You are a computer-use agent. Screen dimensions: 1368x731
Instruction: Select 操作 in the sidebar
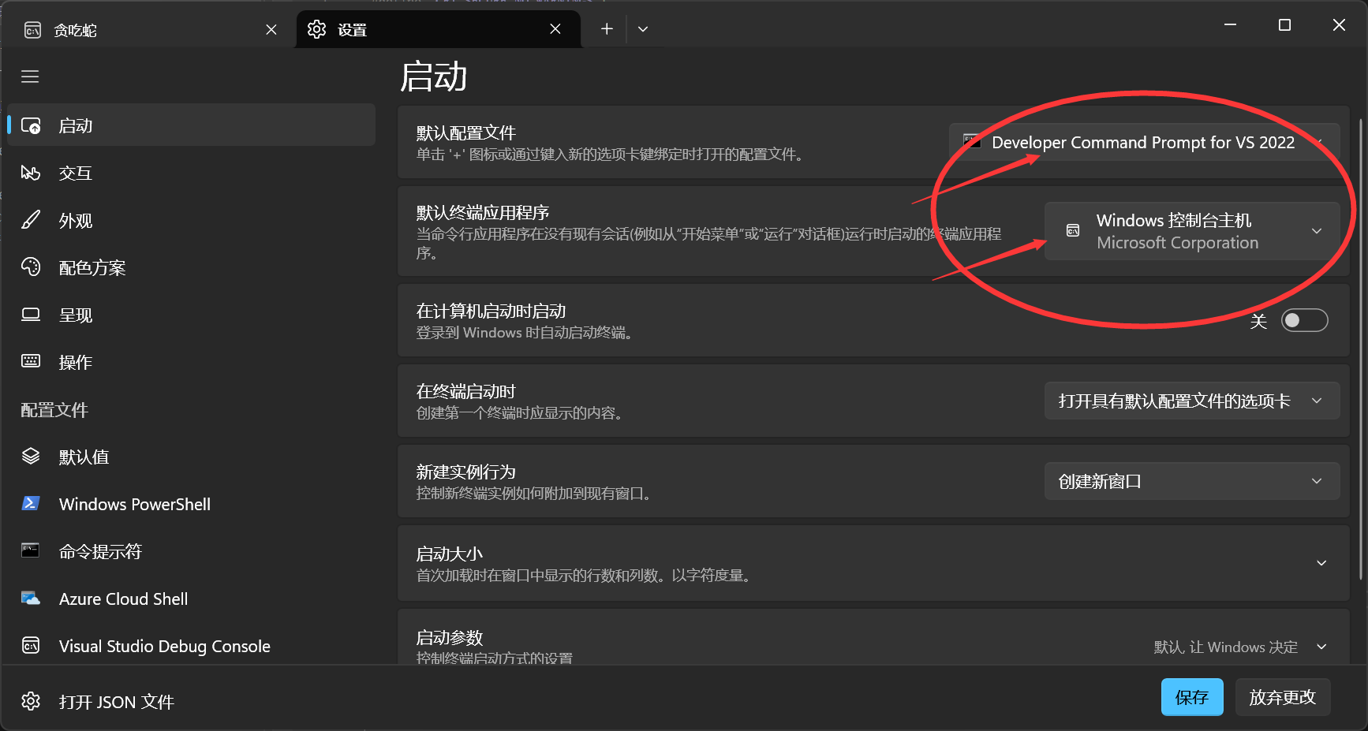191,362
